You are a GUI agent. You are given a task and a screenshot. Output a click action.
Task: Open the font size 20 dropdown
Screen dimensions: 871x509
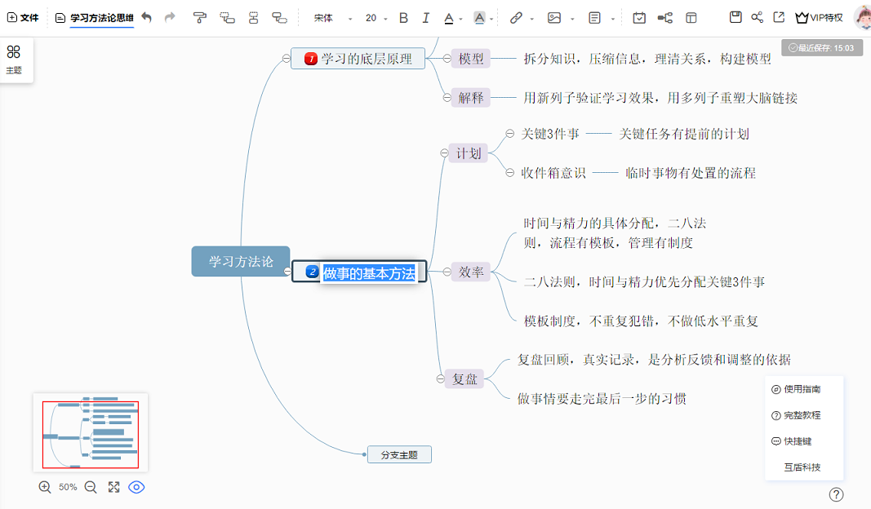(x=376, y=17)
